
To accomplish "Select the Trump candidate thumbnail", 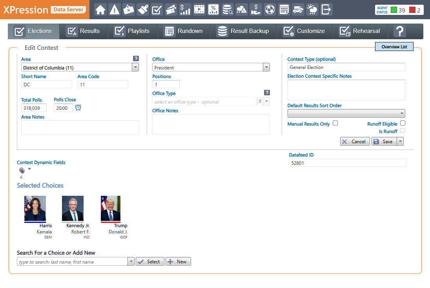I will click(x=111, y=209).
